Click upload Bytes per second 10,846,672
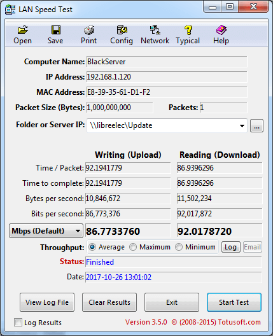Image resolution: width=273 pixels, height=336 pixels. pyautogui.click(x=128, y=199)
